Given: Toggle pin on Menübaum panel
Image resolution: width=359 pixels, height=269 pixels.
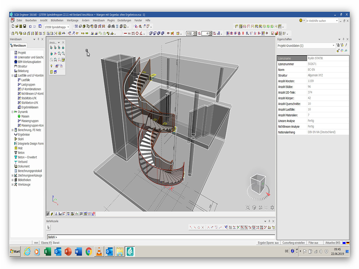Looking at the screenshot, I should [38, 39].
